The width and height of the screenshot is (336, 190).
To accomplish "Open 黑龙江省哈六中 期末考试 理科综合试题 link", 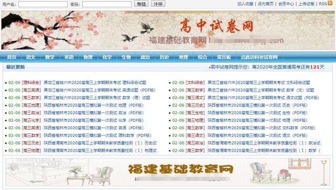I will pyautogui.click(x=95, y=83).
